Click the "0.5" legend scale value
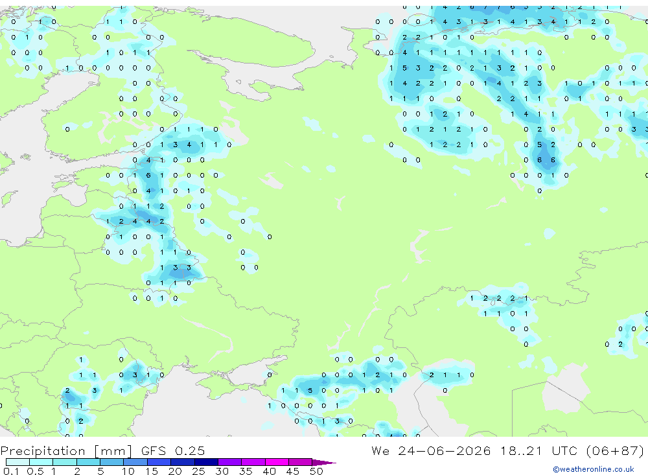 pos(35,471)
